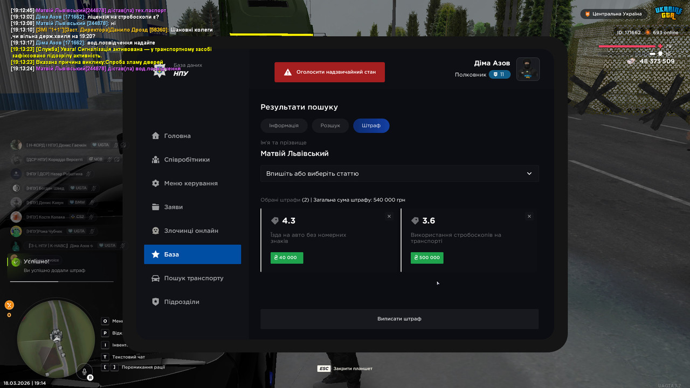The width and height of the screenshot is (690, 388).
Task: Click the P key hint
Action: pos(105,333)
